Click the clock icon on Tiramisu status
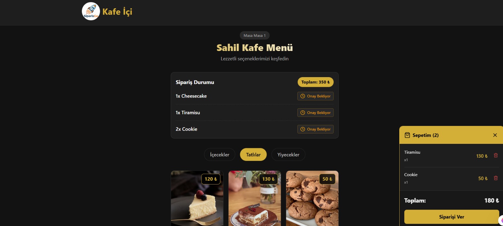 pos(303,113)
